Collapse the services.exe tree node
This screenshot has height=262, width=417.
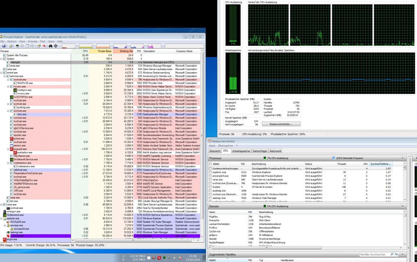(x=5, y=76)
